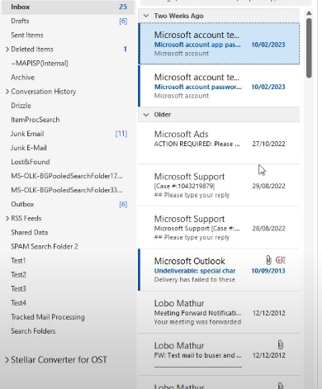The image size is (322, 389).
Task: Select the Test2 folder
Action: click(18, 274)
